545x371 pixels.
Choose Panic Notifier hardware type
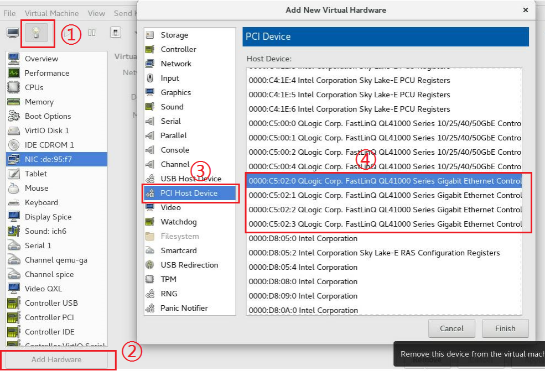tap(190, 308)
